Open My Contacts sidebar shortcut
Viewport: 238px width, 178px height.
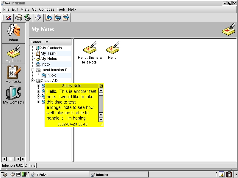pyautogui.click(x=13, y=95)
